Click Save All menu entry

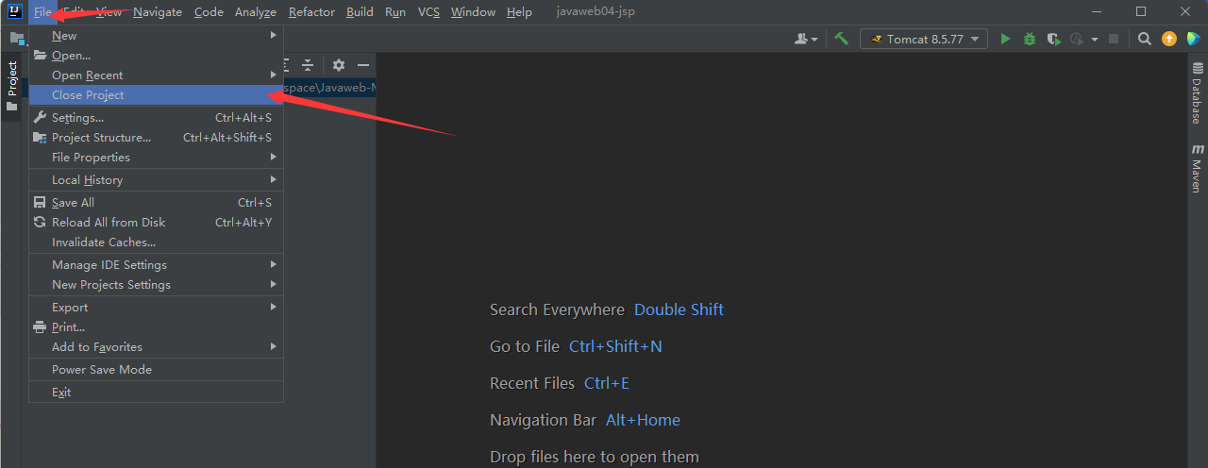[x=156, y=202]
